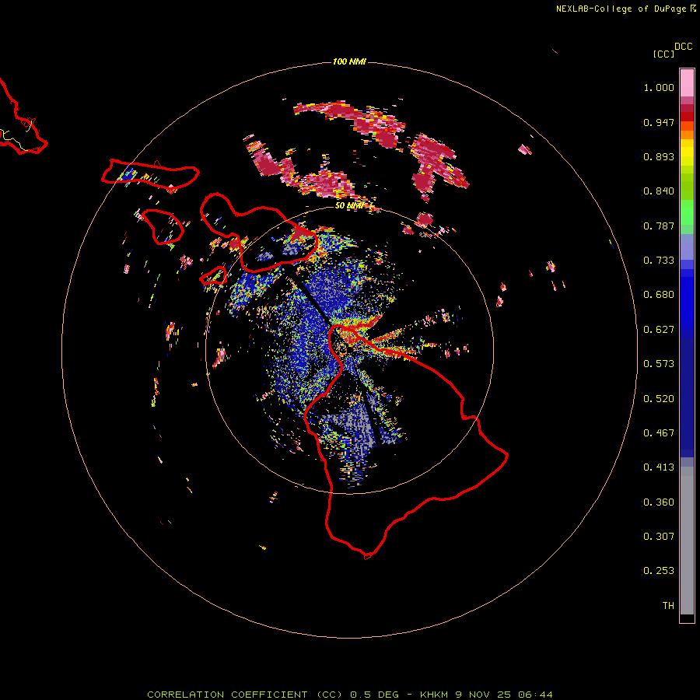Screen dimensions: 700x700
Task: Click the "NEXLAB-College of DuPage" credit text
Action: coord(621,9)
